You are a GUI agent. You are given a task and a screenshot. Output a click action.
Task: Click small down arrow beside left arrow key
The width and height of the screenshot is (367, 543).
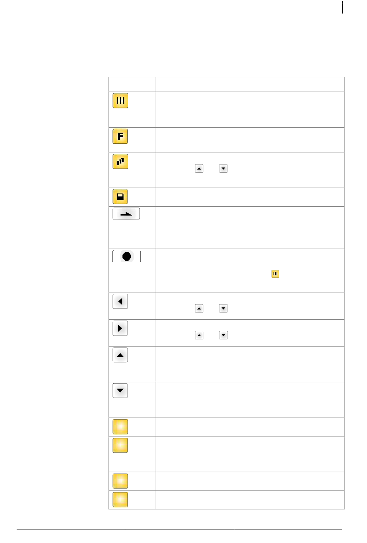click(x=223, y=309)
